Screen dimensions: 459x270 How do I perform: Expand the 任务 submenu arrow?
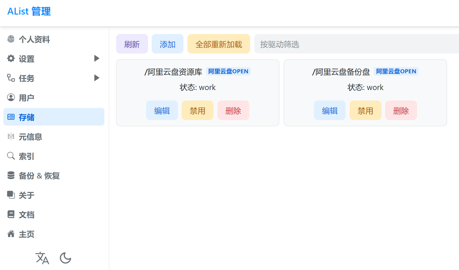[97, 78]
